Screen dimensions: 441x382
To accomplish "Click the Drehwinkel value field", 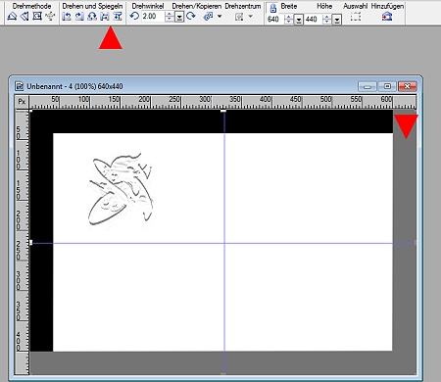I will [x=153, y=16].
